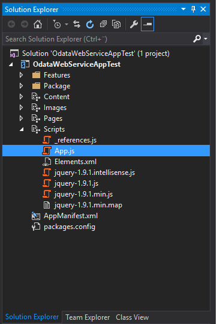
Task: Click the AppManifest.xml icon
Action: click(36, 216)
